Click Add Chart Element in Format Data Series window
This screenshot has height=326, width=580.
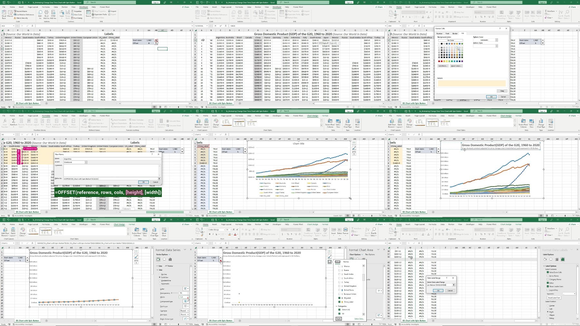tap(5, 232)
